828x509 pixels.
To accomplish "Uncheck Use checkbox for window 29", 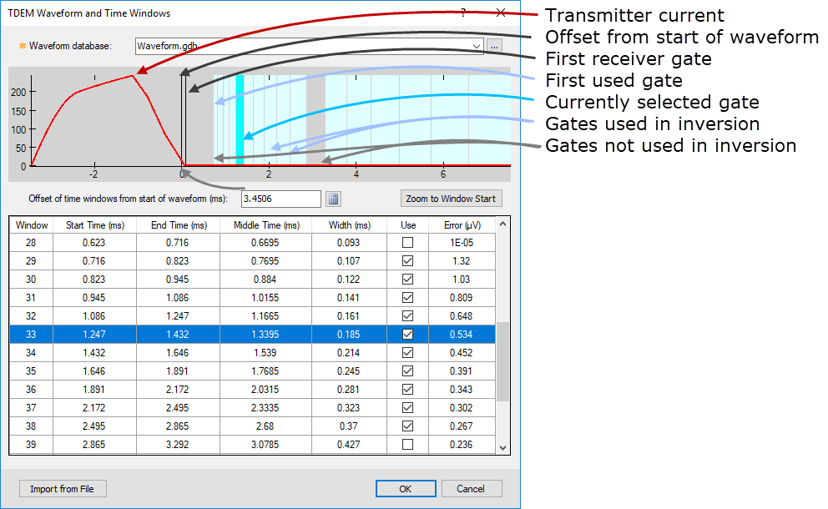I will point(407,261).
